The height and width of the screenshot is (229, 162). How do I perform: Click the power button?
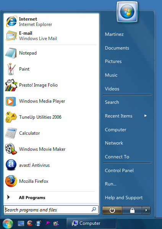(112, 210)
